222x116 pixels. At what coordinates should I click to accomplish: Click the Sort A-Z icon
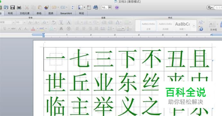tap(129, 29)
